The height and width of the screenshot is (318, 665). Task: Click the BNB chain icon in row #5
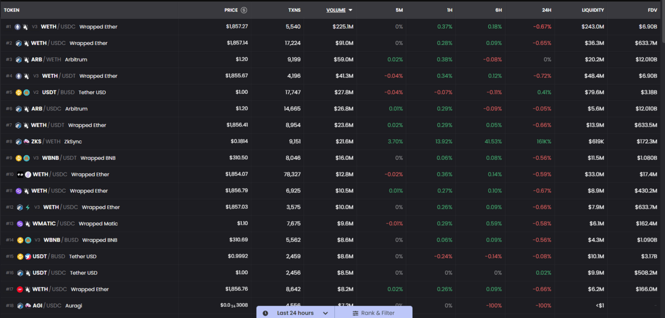pos(18,92)
